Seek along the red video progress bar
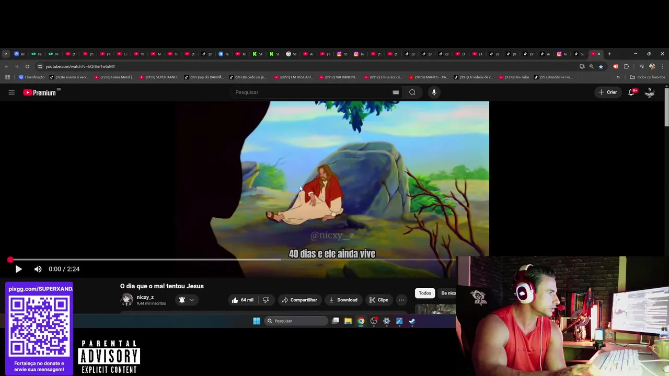Image resolution: width=669 pixels, height=376 pixels. (x=233, y=260)
